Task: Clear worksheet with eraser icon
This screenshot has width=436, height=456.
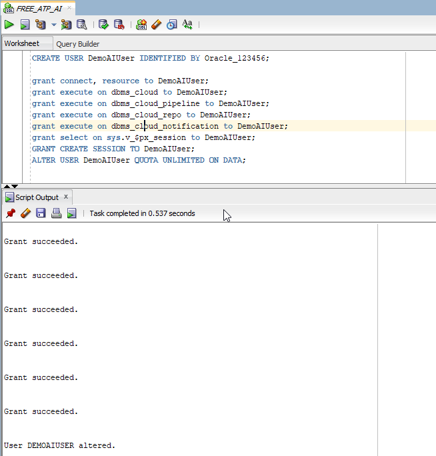Action: point(157,25)
